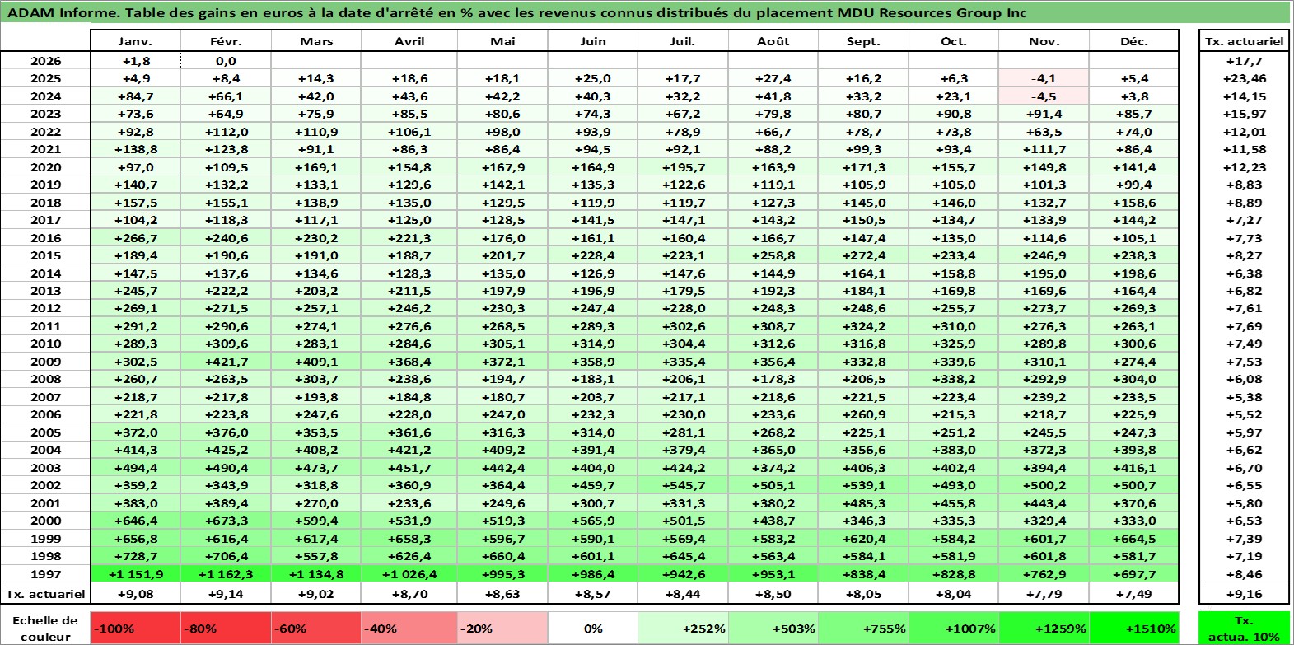Click the 2026 year row label
The image size is (1294, 645).
45,61
